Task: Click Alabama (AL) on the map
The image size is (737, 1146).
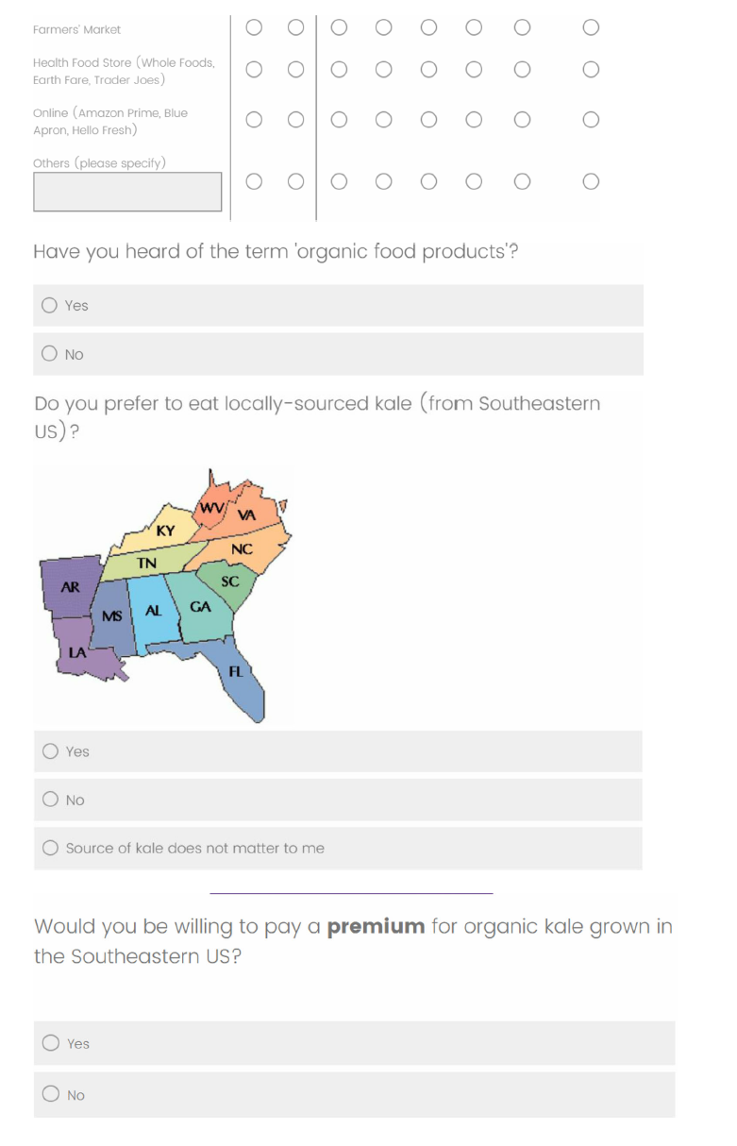Action: coord(152,611)
